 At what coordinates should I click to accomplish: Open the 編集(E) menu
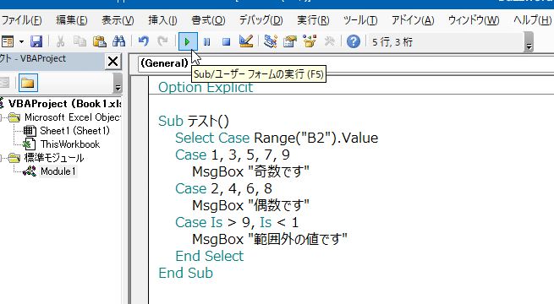coord(72,20)
